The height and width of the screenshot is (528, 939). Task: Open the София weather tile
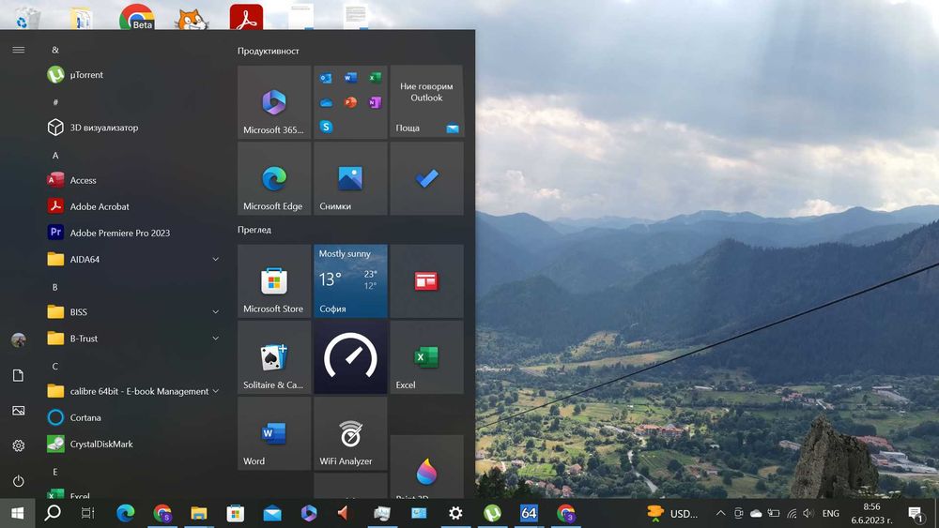(x=350, y=281)
